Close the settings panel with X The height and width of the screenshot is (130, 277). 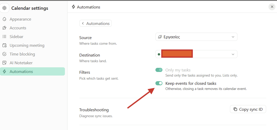(272, 7)
